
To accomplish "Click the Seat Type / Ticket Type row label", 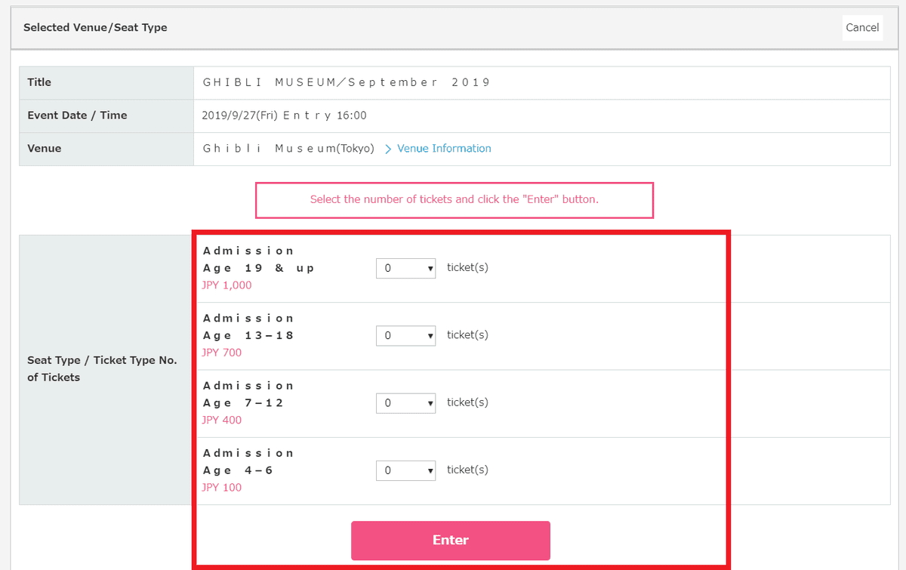I will point(102,368).
